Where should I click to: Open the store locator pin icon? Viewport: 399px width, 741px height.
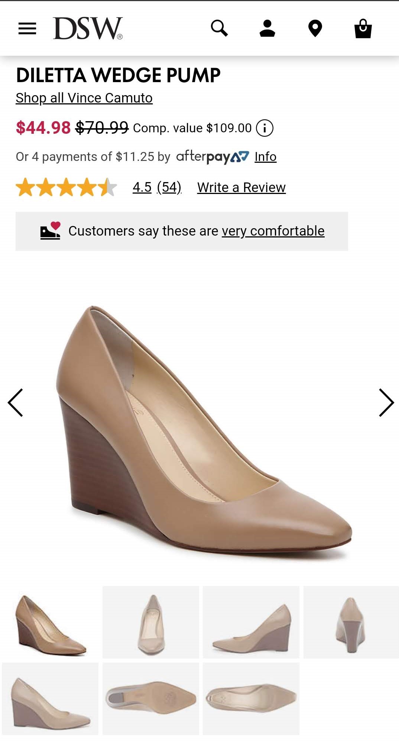(x=315, y=28)
